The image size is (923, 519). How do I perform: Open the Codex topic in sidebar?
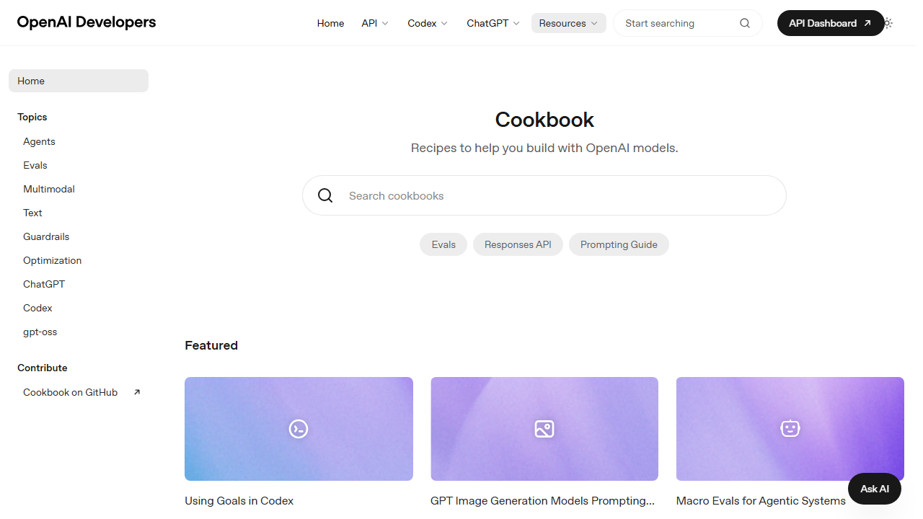(x=37, y=308)
